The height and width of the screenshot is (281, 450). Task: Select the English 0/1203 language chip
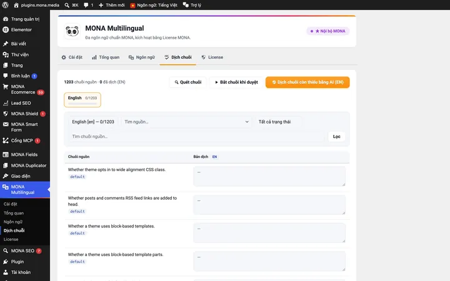tap(82, 100)
